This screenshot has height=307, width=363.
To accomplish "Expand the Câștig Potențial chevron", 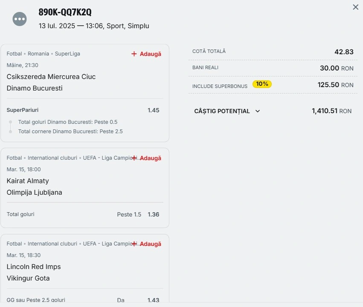I will point(258,111).
